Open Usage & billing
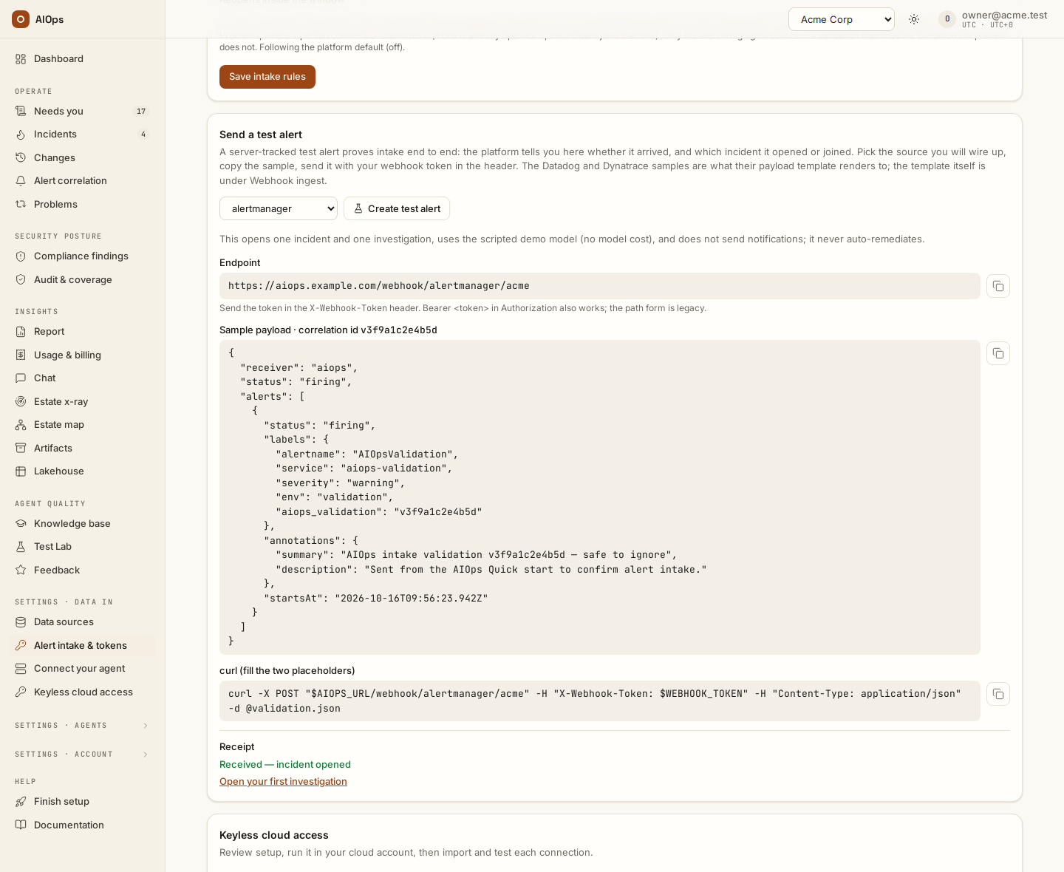The width and height of the screenshot is (1064, 872). (x=82, y=355)
